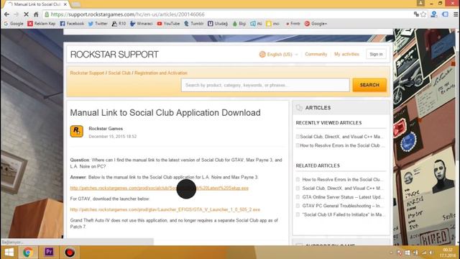Image resolution: width=460 pixels, height=259 pixels.
Task: Click the orange SEARCH button
Action: point(369,85)
